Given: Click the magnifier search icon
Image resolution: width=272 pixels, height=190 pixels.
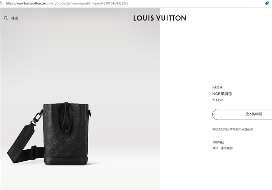Looking at the screenshot, I should (x=6, y=18).
